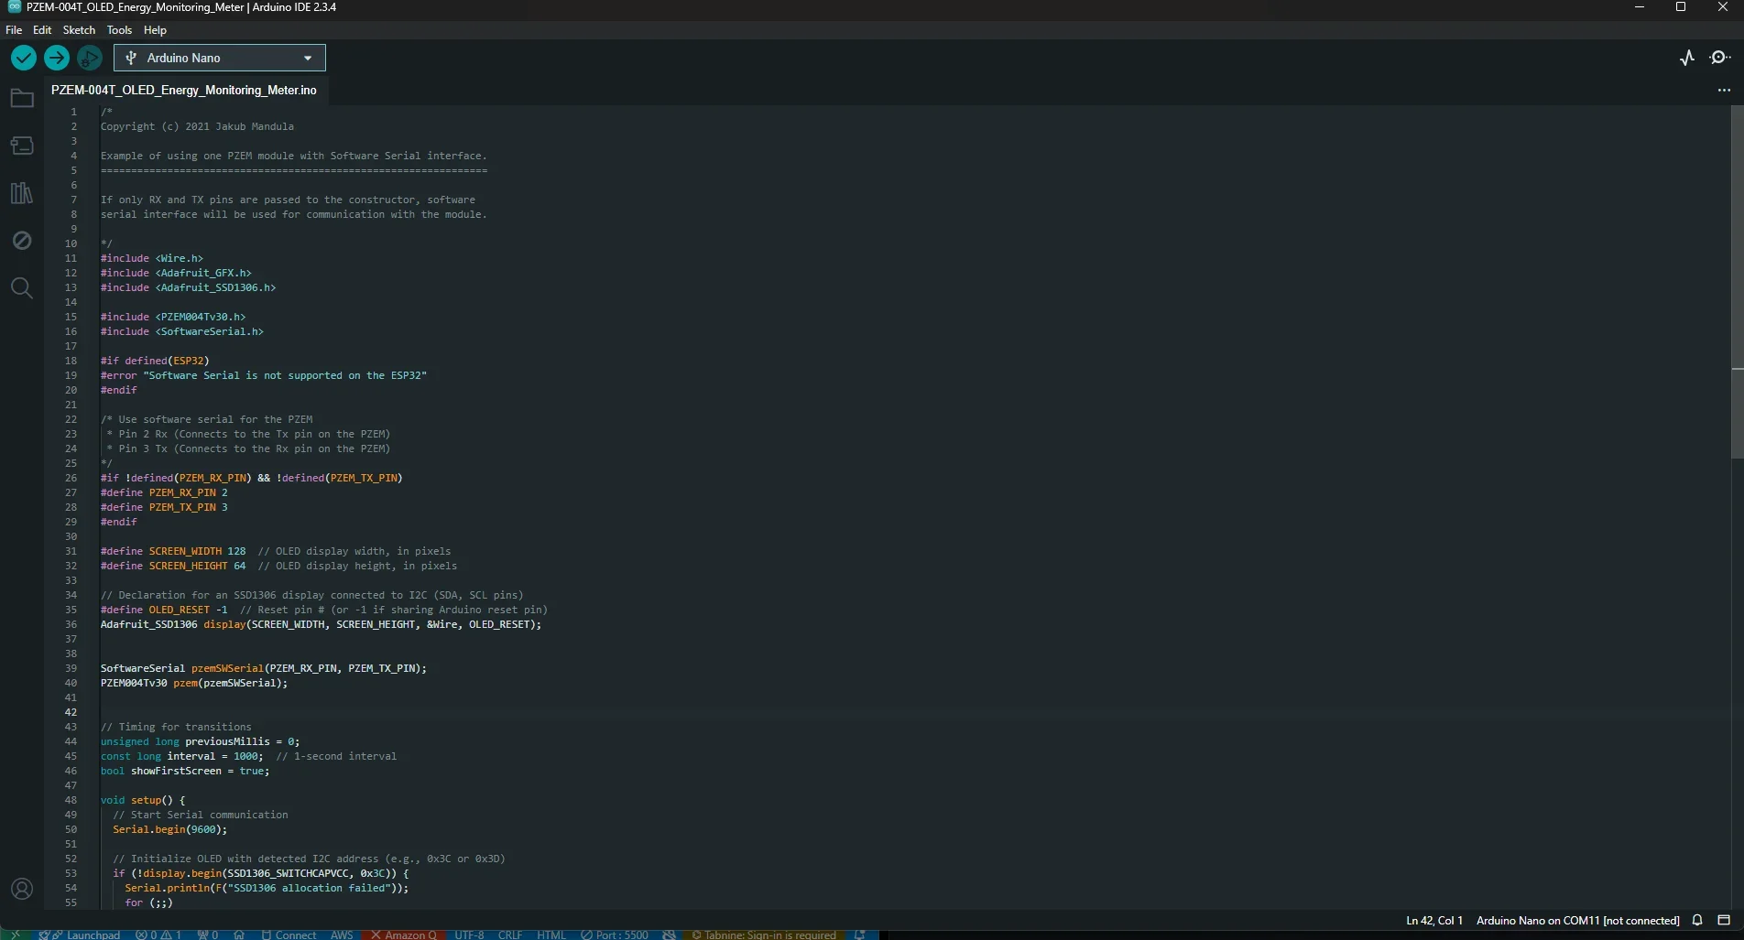This screenshot has width=1744, height=940.
Task: Click the radio ports count icon in status bar
Action: click(x=208, y=935)
